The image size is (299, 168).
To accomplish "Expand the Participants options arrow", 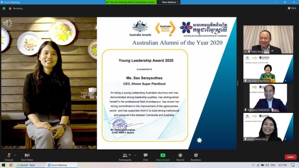I will pyautogui.click(x=136, y=155).
